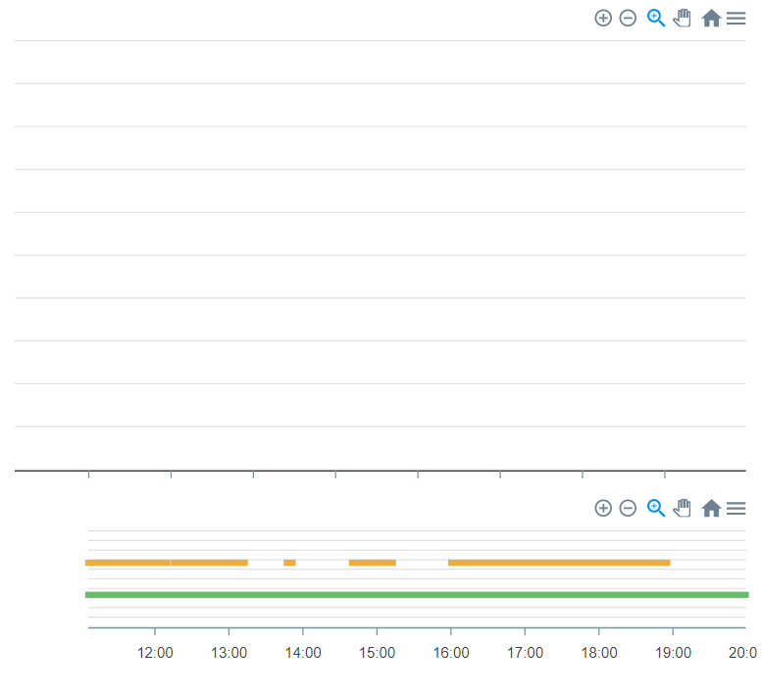Select the green full-width timeline bar

(x=417, y=595)
